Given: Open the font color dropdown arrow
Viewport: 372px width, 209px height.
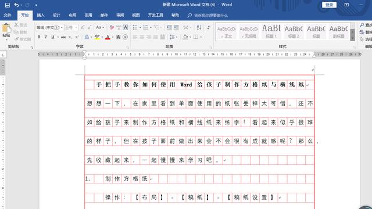Looking at the screenshot, I should (x=113, y=37).
